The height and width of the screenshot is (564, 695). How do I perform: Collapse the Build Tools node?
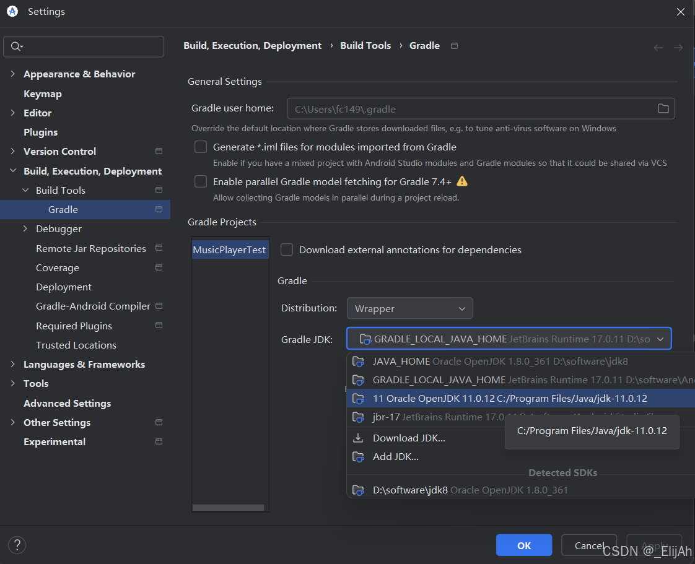[x=25, y=190]
